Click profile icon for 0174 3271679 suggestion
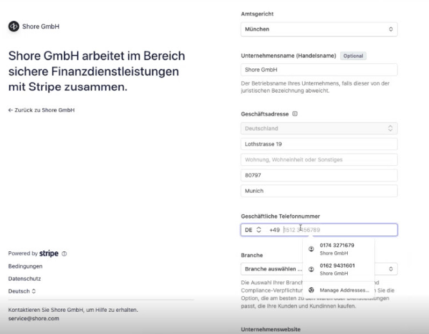The width and height of the screenshot is (429, 334). click(x=311, y=249)
